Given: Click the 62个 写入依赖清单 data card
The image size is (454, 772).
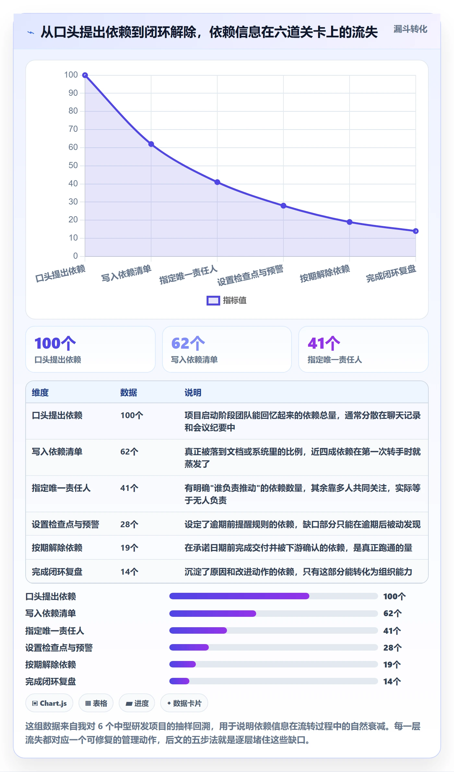Looking at the screenshot, I should point(227,349).
